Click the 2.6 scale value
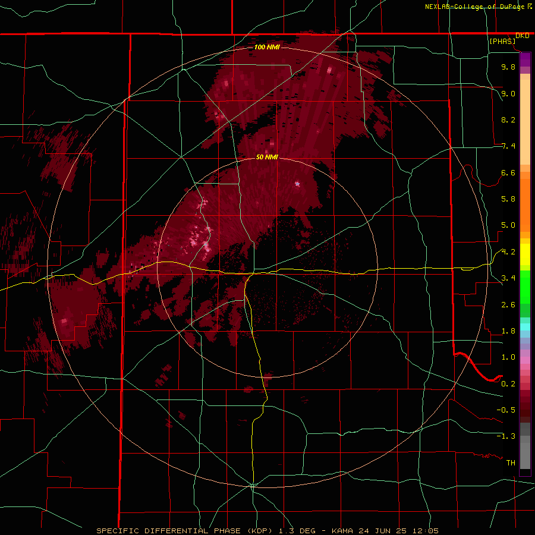This screenshot has width=535, height=535. pos(508,305)
